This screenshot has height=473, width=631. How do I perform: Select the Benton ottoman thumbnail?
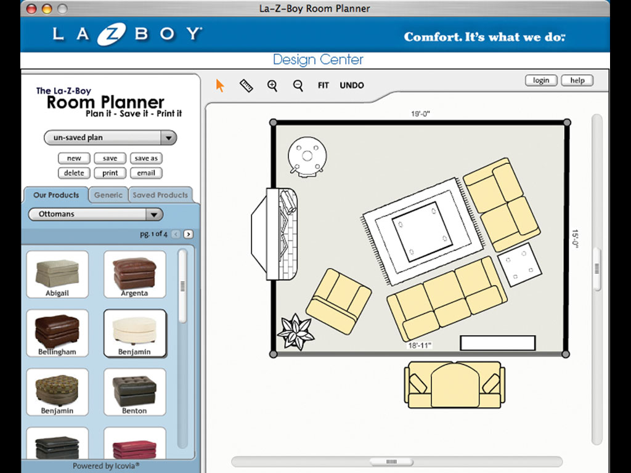point(134,392)
